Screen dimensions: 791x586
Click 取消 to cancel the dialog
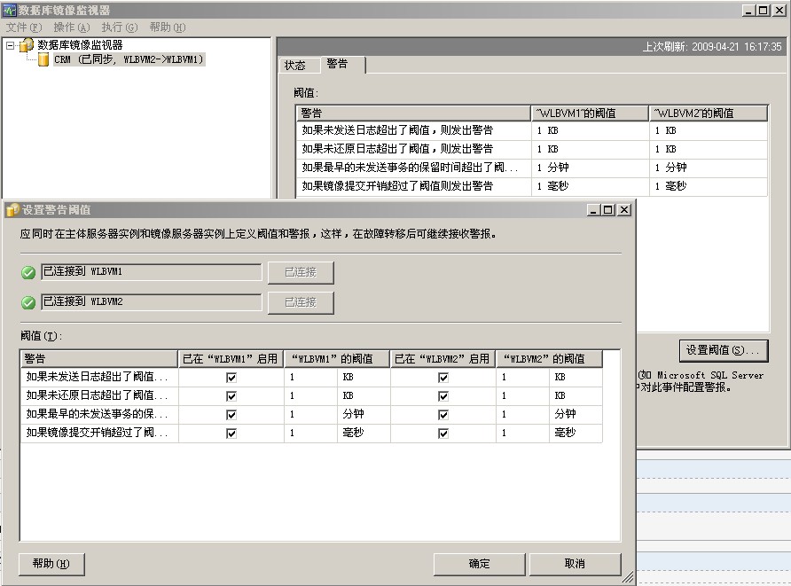[575, 564]
